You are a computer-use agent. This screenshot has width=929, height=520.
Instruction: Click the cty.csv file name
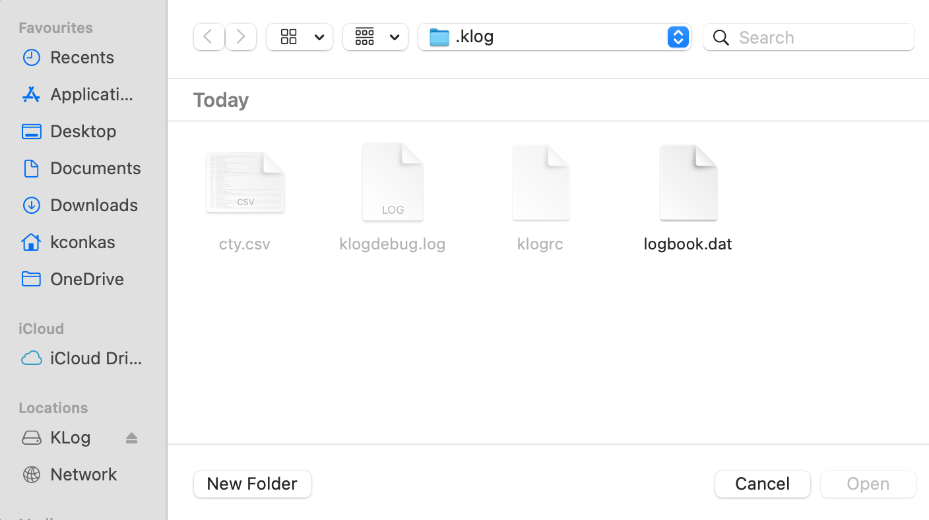pyautogui.click(x=245, y=244)
